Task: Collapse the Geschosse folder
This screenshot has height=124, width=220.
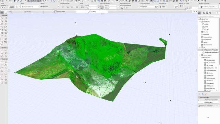Action: [x=200, y=22]
